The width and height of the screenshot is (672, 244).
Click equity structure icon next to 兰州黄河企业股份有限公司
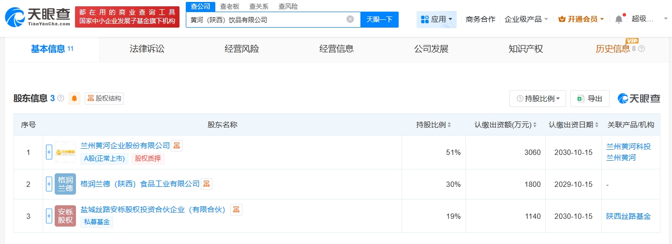[177, 146]
